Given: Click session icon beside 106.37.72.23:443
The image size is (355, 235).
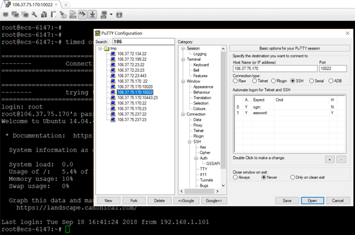Looking at the screenshot, I should point(113,76).
